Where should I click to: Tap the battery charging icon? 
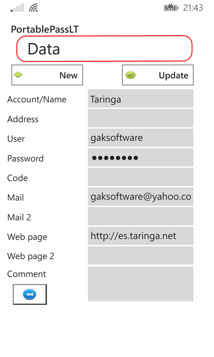(171, 8)
